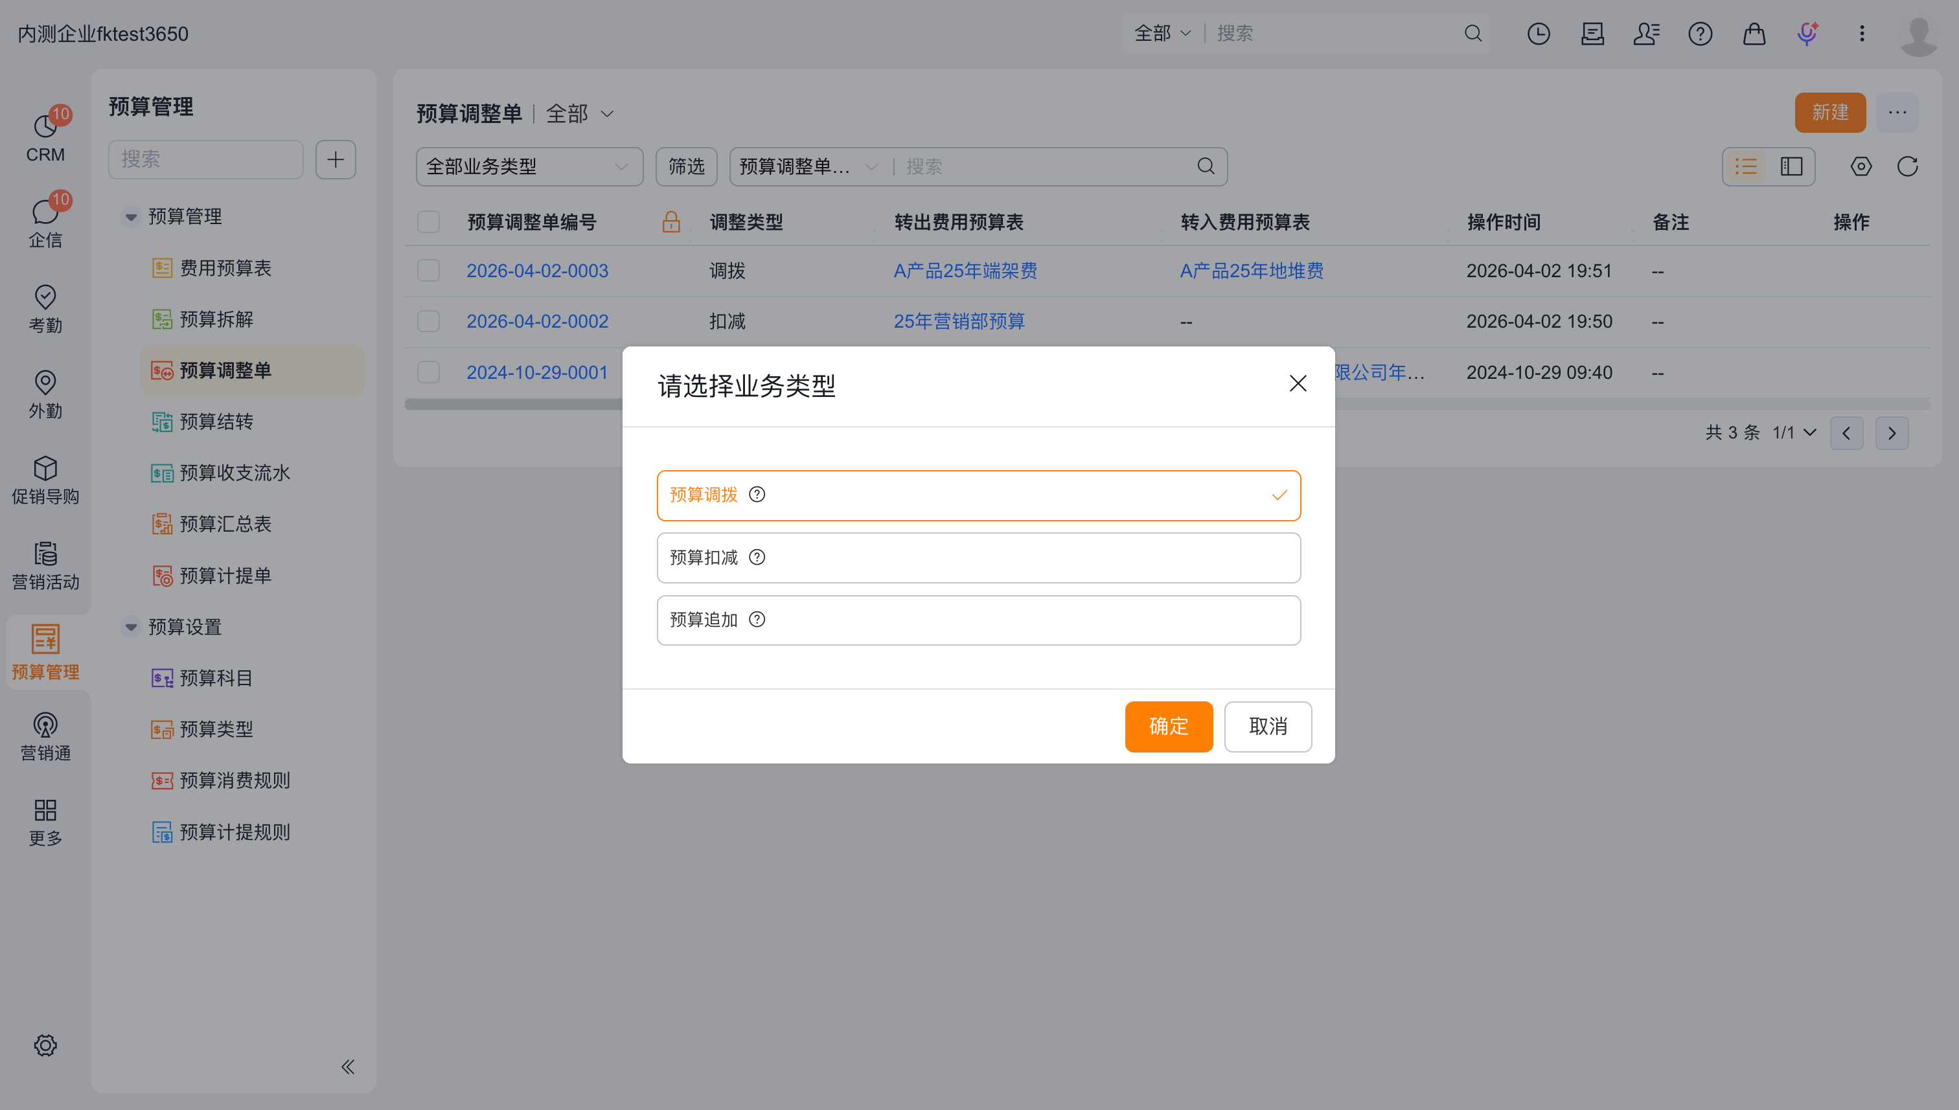1959x1110 pixels.
Task: Select the 预算调拨 business type option
Action: 978,495
